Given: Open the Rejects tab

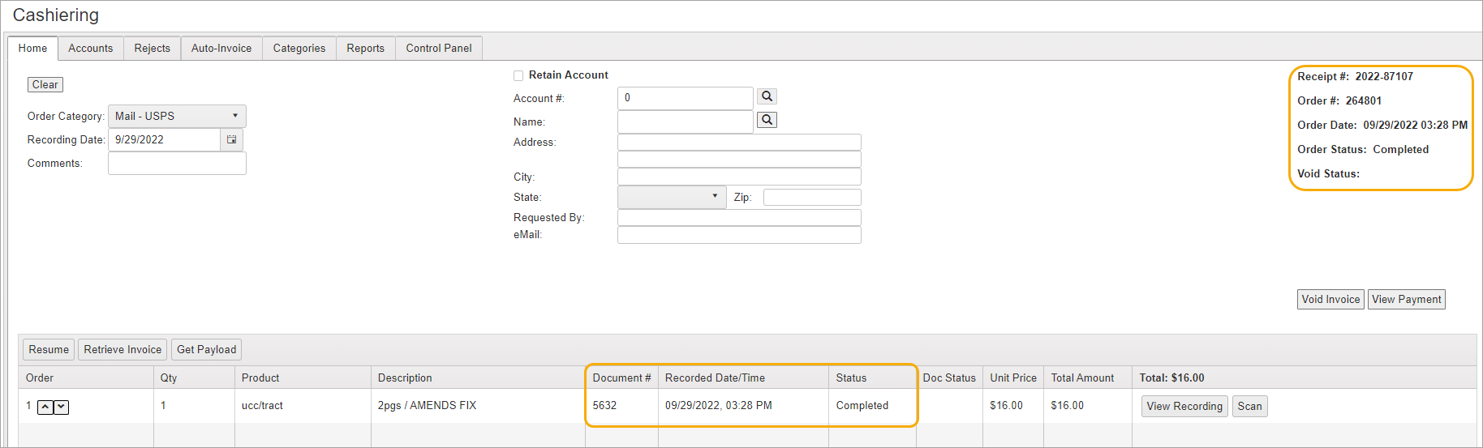Looking at the screenshot, I should coord(152,49).
